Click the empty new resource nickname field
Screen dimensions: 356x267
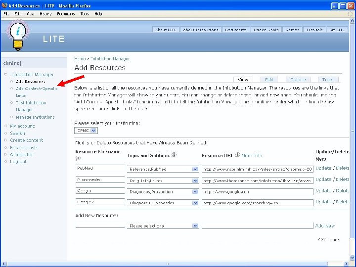(x=100, y=225)
